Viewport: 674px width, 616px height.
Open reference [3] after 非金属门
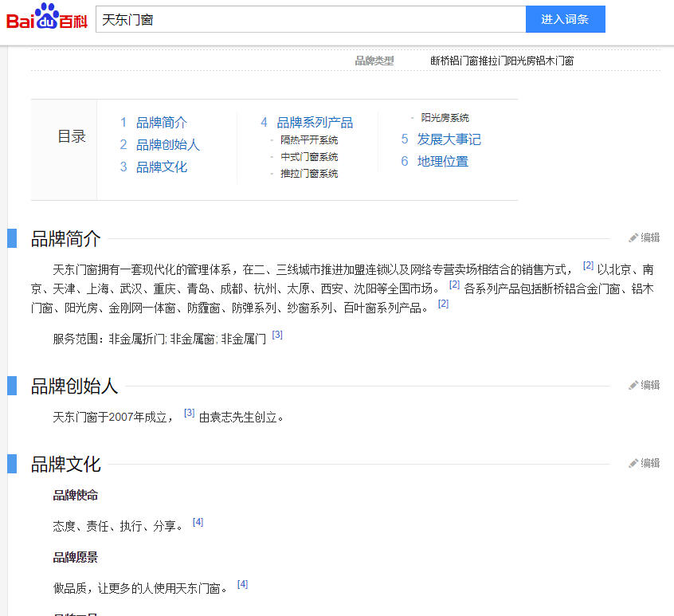[277, 335]
